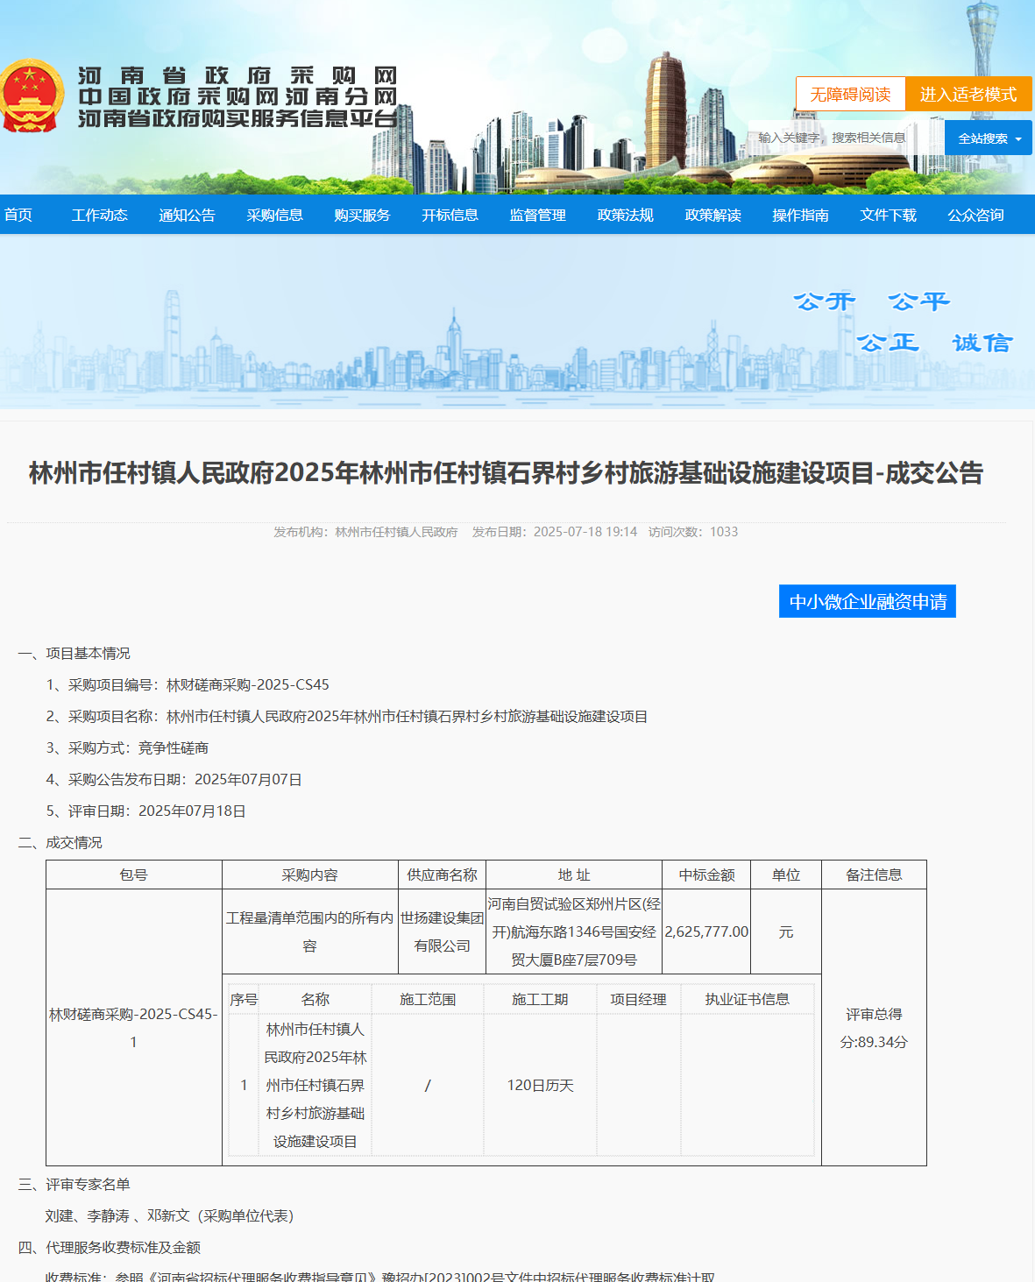Open the 政策法规 menu item
The width and height of the screenshot is (1035, 1282).
point(624,214)
